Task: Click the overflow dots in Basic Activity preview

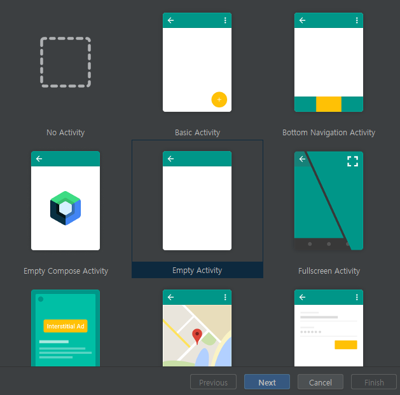Action: coord(225,20)
